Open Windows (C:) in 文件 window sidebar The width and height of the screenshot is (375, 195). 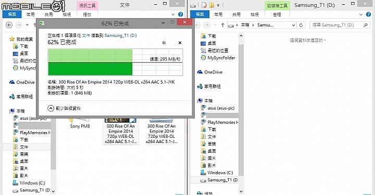(x=29, y=183)
